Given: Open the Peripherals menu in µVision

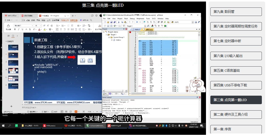Looking at the screenshot, I should pyautogui.click(x=140, y=19).
